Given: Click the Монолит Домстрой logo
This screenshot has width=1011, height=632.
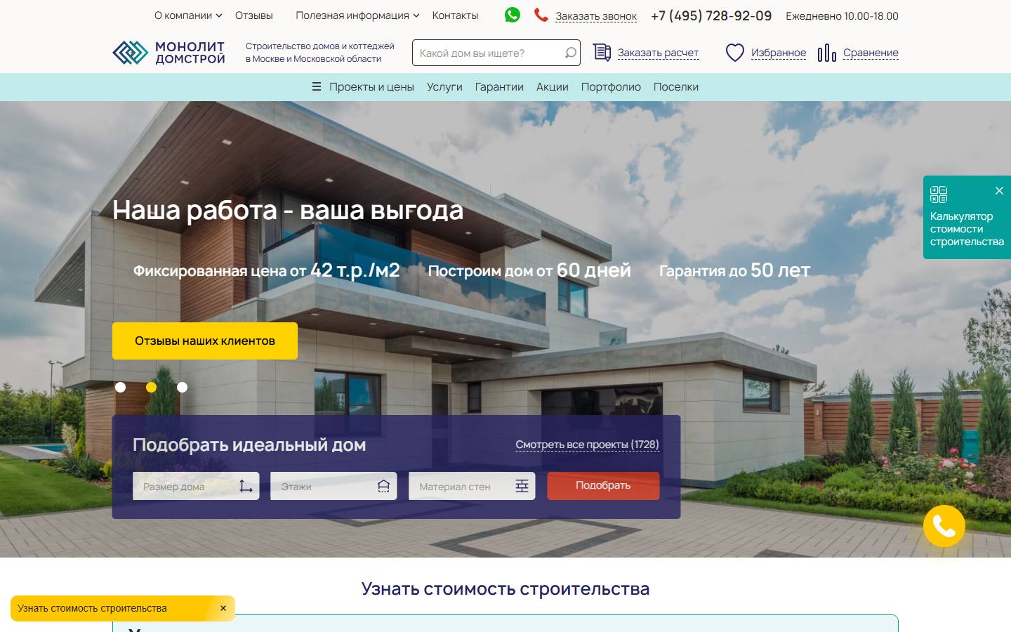Looking at the screenshot, I should (x=168, y=53).
